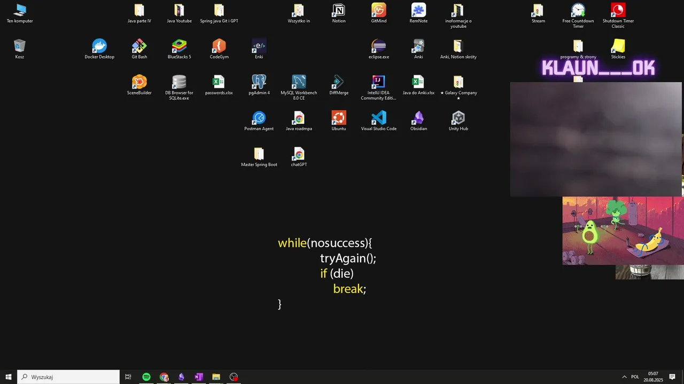Screen dimensions: 684x384
Task: Launch Postman Agent icon
Action: (x=259, y=121)
